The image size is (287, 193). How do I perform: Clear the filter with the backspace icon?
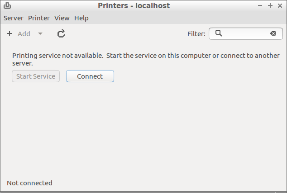pyautogui.click(x=273, y=33)
